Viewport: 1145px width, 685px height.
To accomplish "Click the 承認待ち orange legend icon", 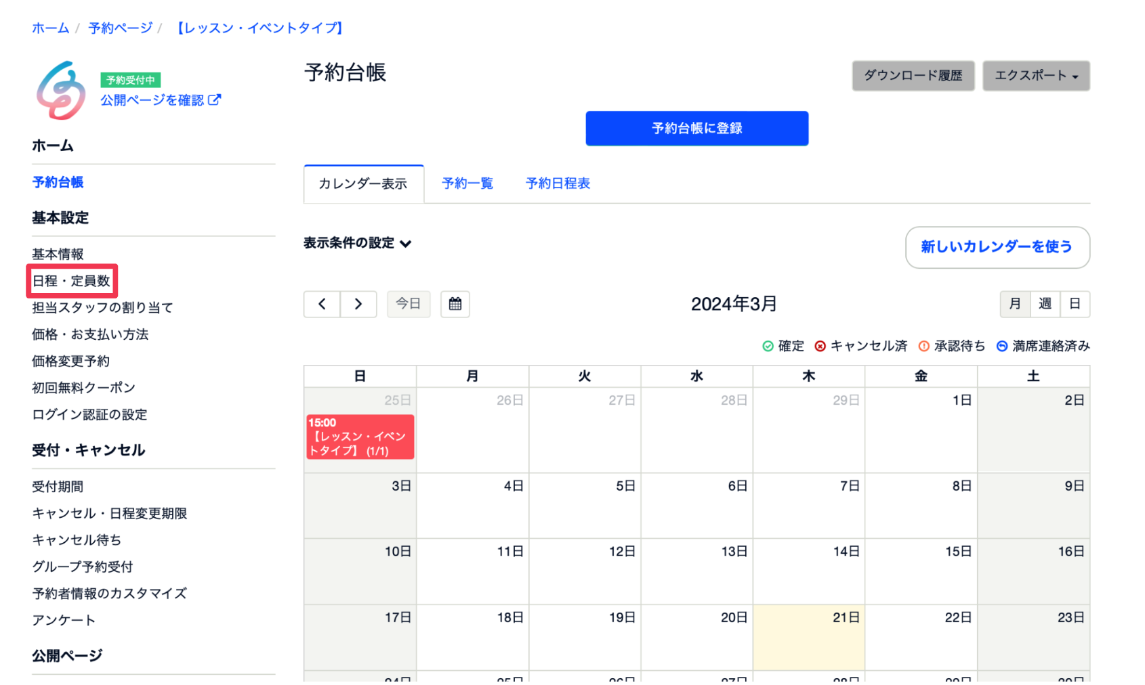I will (923, 346).
